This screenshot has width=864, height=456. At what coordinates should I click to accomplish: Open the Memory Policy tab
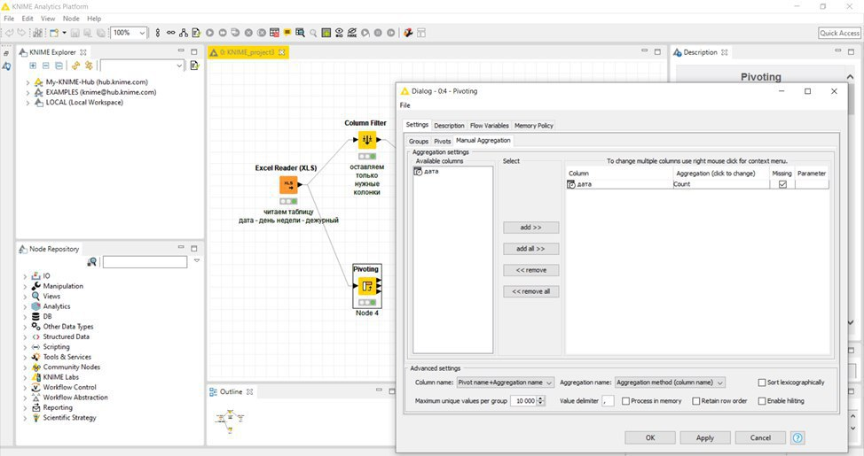pyautogui.click(x=533, y=126)
